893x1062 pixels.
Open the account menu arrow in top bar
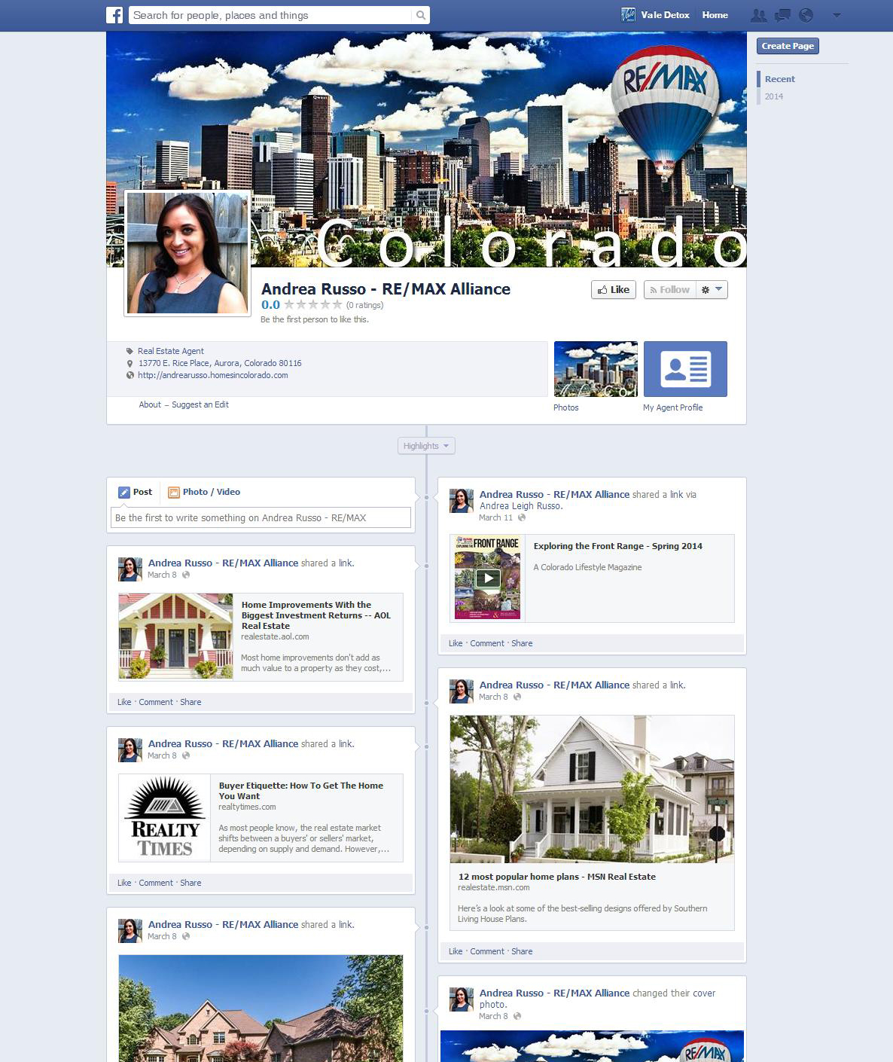point(837,15)
